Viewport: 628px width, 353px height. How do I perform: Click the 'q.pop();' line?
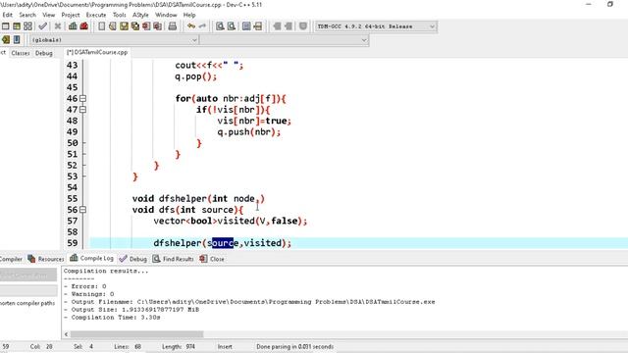click(x=196, y=76)
